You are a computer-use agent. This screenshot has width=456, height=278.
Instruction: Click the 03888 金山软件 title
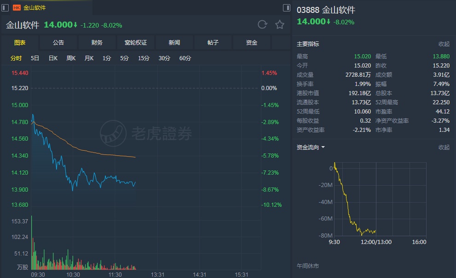326,10
